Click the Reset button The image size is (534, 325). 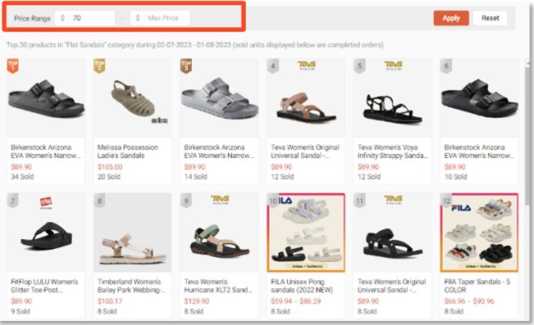pos(490,18)
